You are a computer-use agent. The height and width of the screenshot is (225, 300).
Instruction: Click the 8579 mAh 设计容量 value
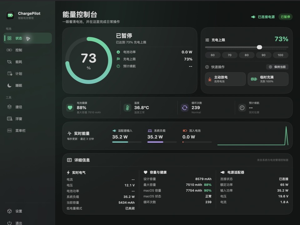(x=203, y=179)
